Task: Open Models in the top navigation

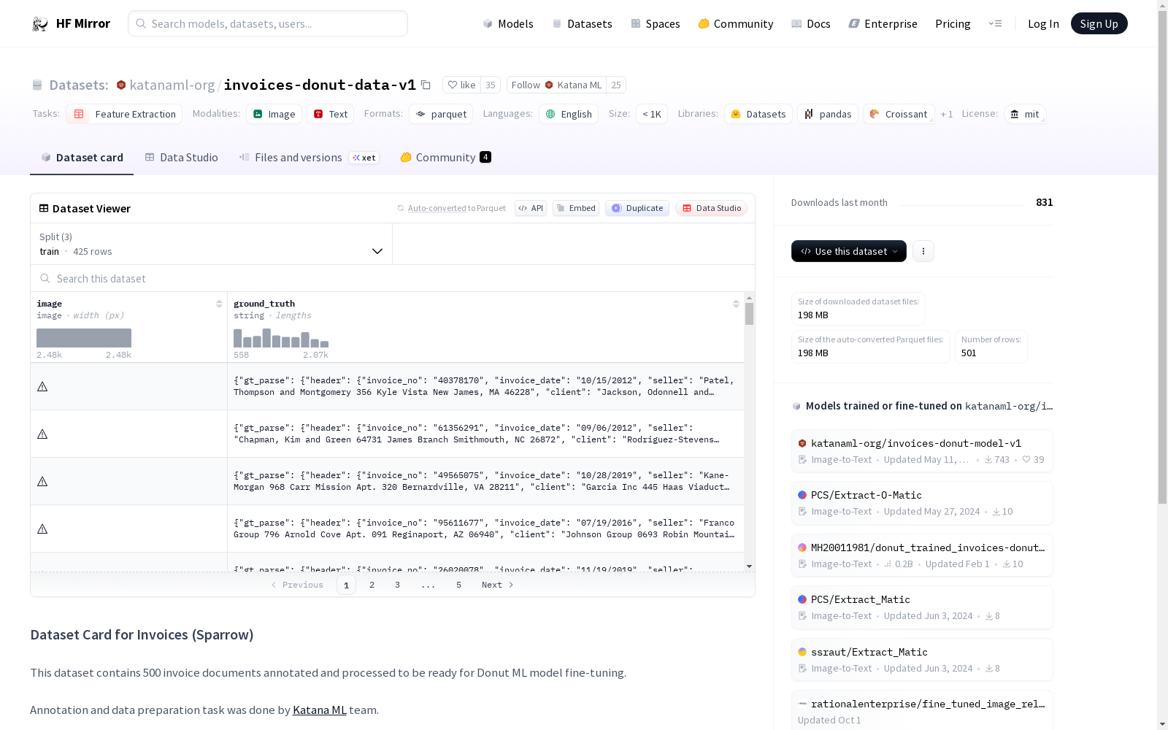Action: 508,24
